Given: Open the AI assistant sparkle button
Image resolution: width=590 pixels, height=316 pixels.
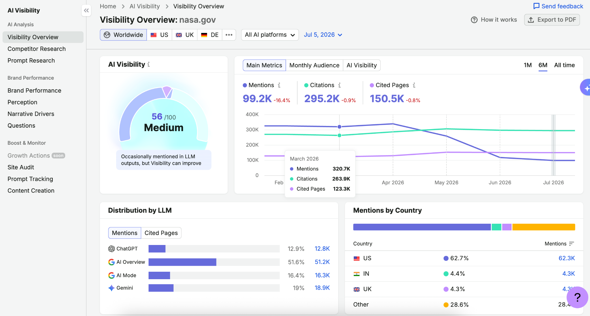Looking at the screenshot, I should click(586, 87).
